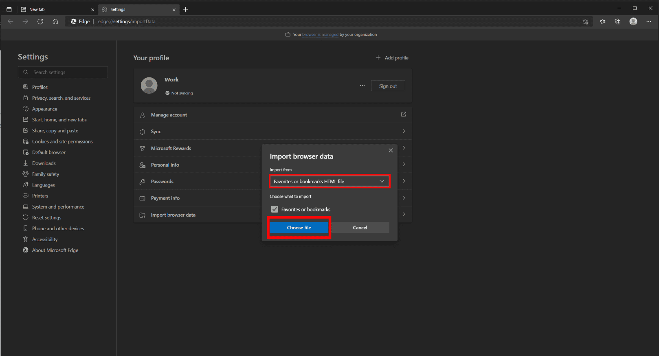The image size is (659, 356).
Task: Click the browser Back arrow icon
Action: click(11, 22)
